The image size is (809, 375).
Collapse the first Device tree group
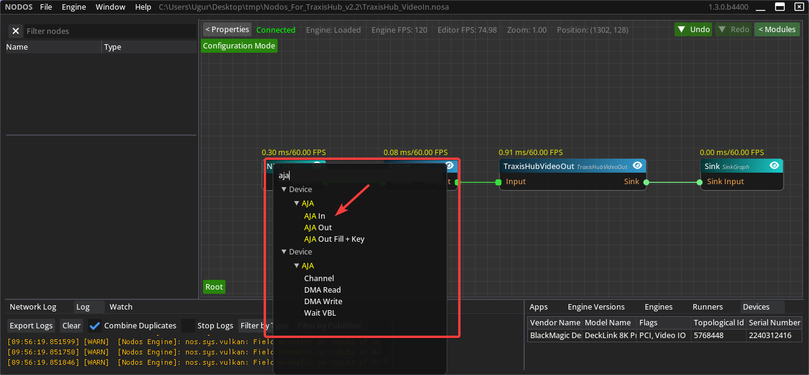pyautogui.click(x=284, y=190)
